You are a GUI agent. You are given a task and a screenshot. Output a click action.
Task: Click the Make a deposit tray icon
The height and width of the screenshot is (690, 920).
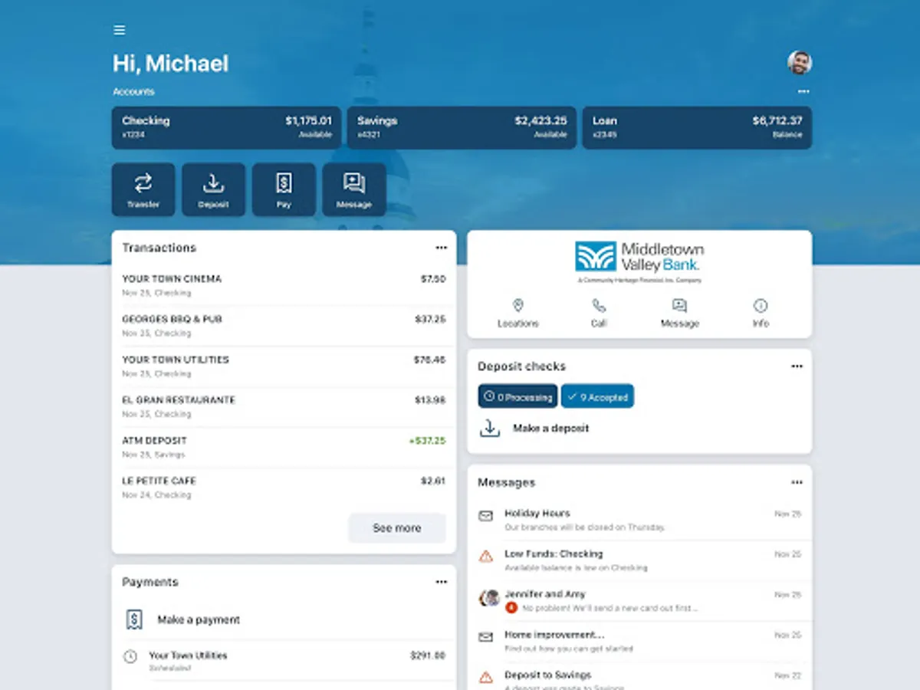(489, 428)
